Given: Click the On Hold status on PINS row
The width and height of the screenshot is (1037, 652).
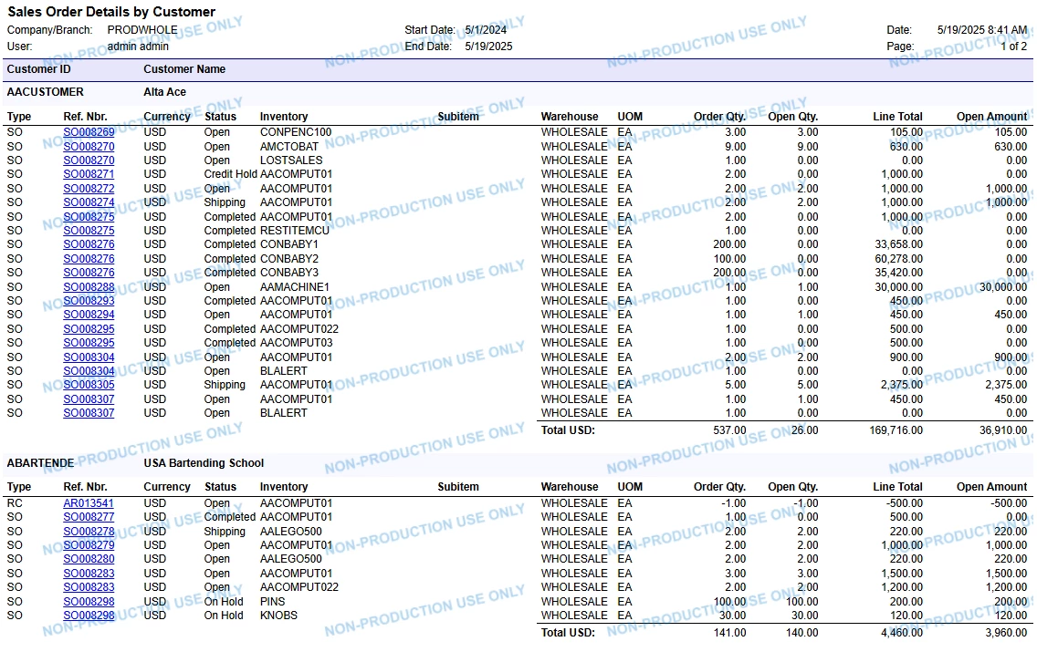Looking at the screenshot, I should 224,602.
